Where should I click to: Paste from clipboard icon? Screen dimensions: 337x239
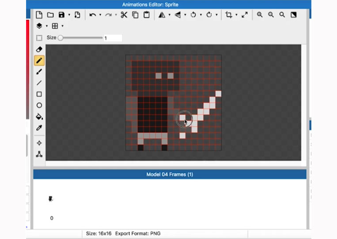(x=147, y=15)
